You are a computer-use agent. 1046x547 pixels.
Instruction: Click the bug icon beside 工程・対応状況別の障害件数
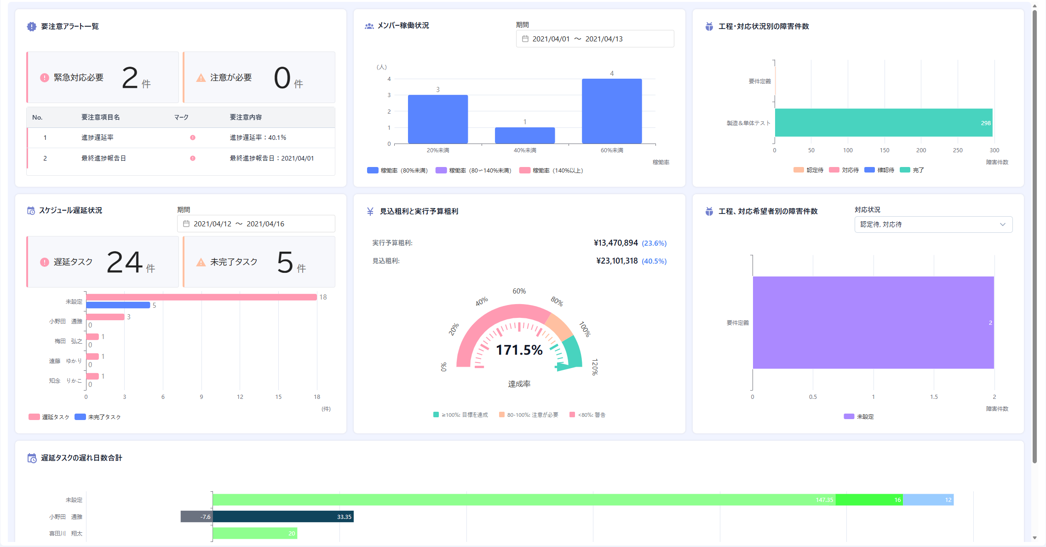click(x=709, y=27)
